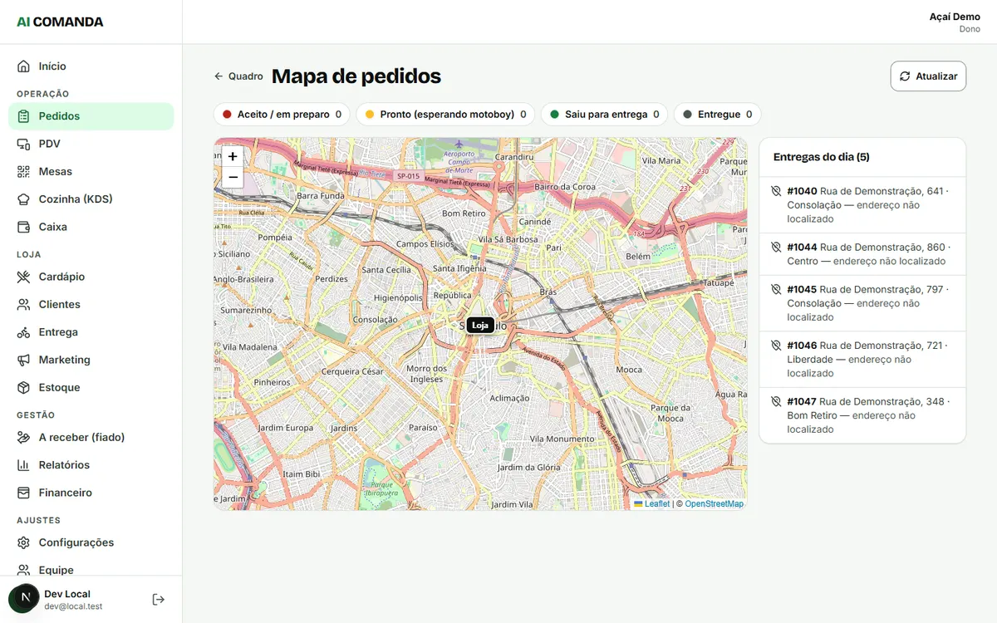Select delivery #1046 in Liberdade

coord(862,359)
